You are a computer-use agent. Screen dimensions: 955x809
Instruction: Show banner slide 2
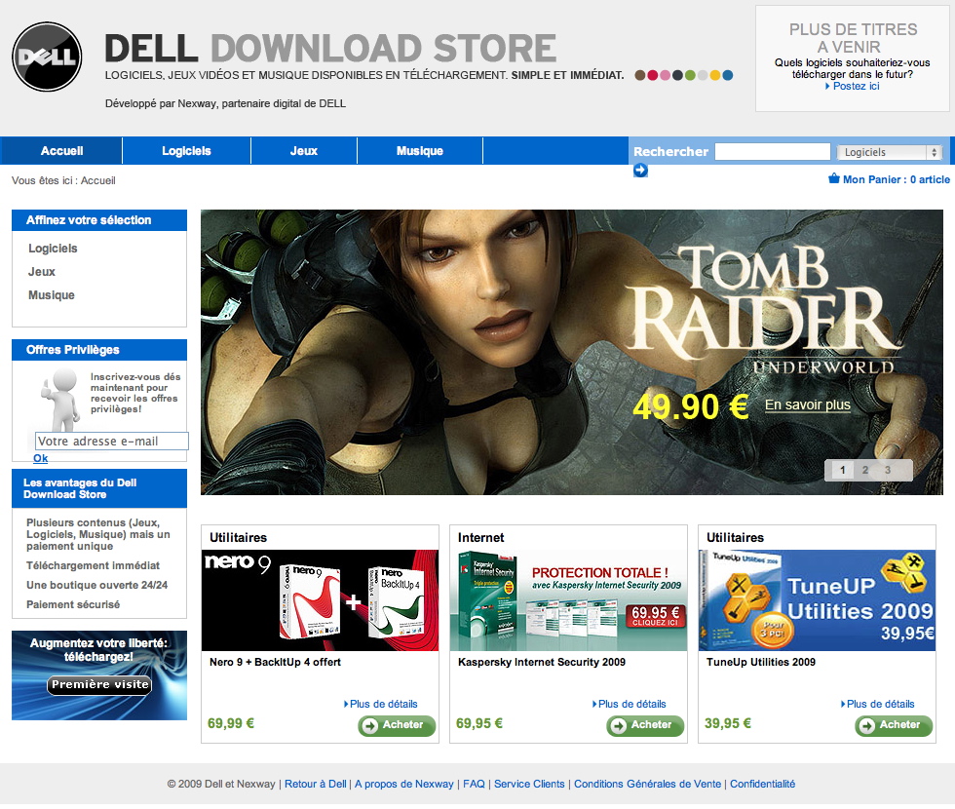865,470
